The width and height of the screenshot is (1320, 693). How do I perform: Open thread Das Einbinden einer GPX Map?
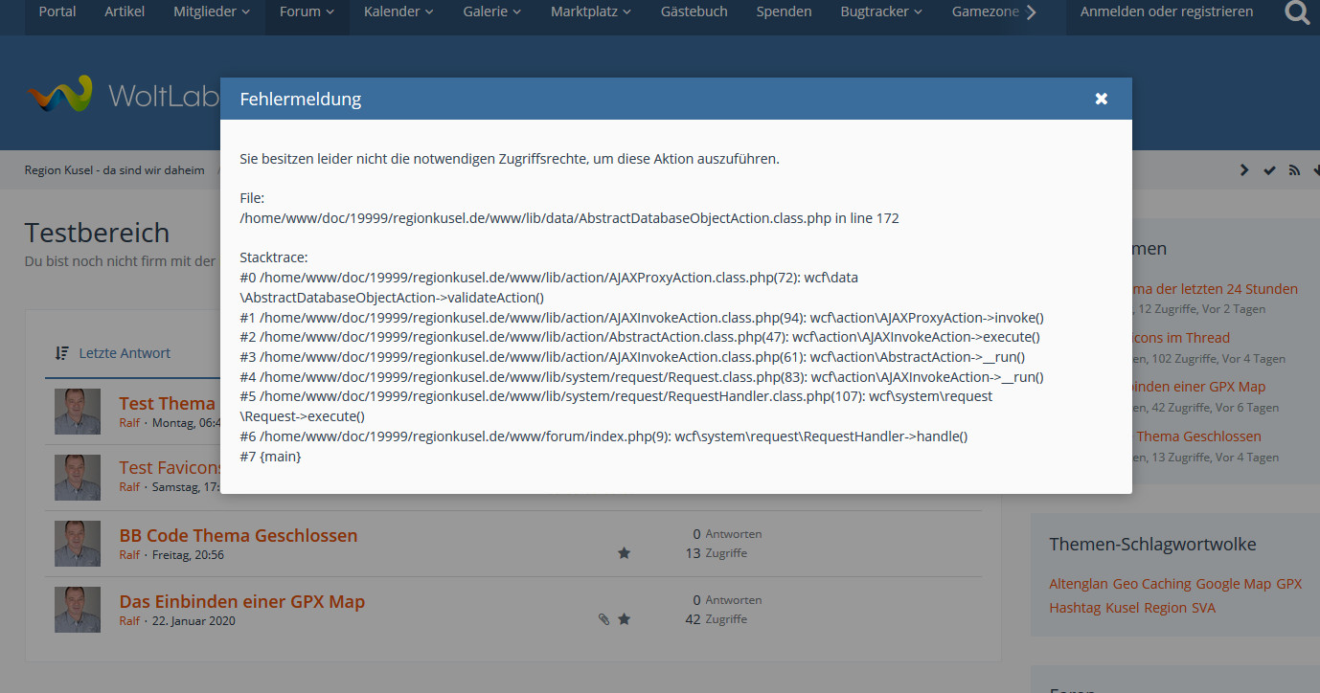[241, 602]
